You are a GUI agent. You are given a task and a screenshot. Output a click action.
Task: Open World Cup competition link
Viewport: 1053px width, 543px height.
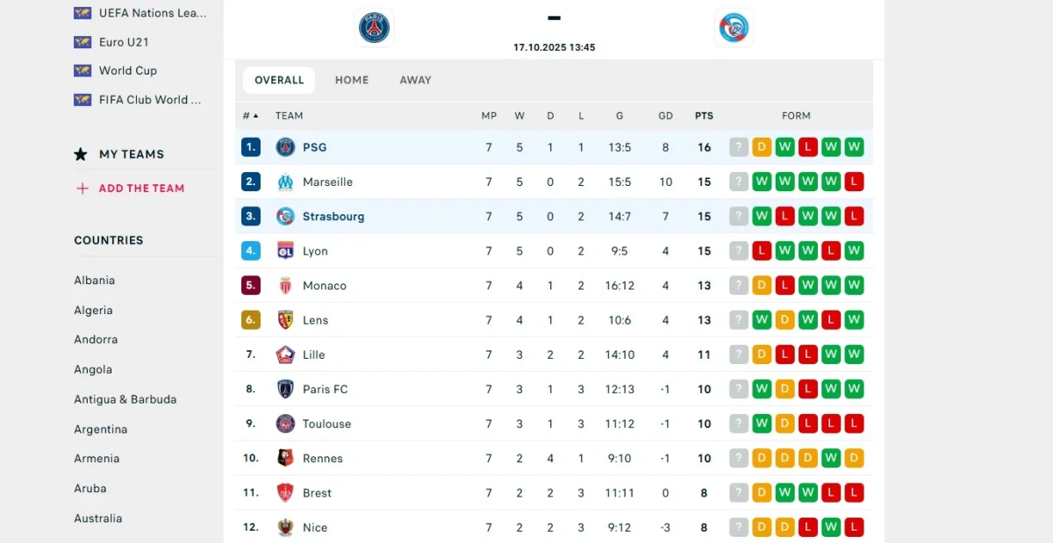click(127, 71)
